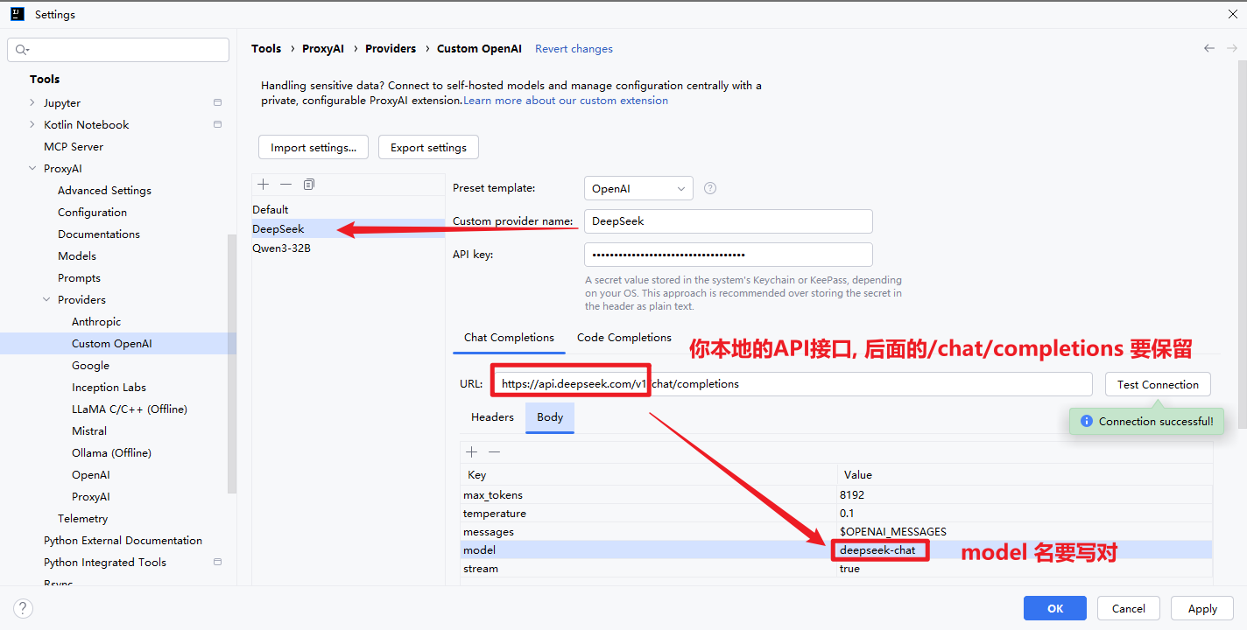
Task: Click the $OPENAI_MESSAGES value cell
Action: 1025,531
